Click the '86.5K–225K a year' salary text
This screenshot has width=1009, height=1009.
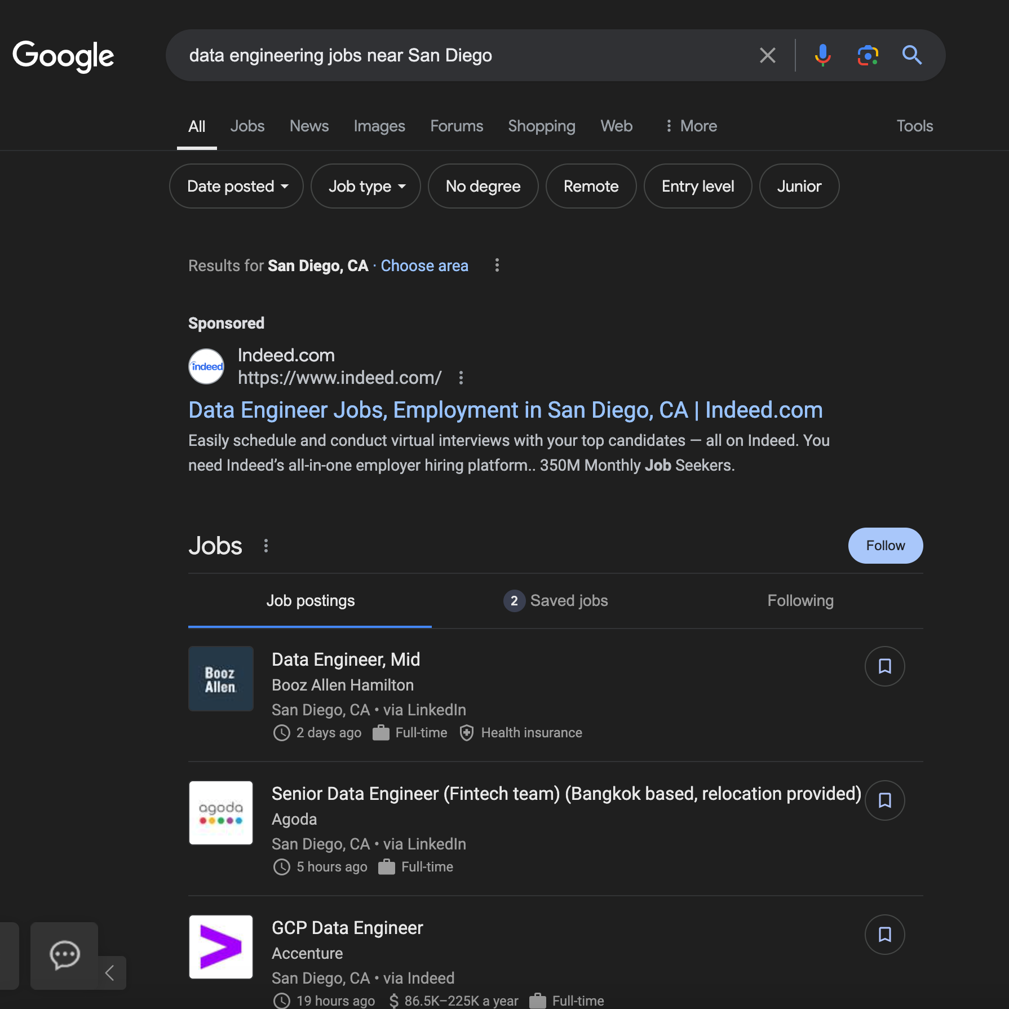(462, 1001)
